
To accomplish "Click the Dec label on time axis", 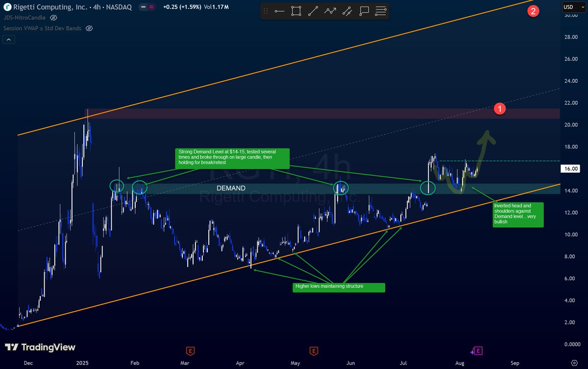I will (x=28, y=363).
